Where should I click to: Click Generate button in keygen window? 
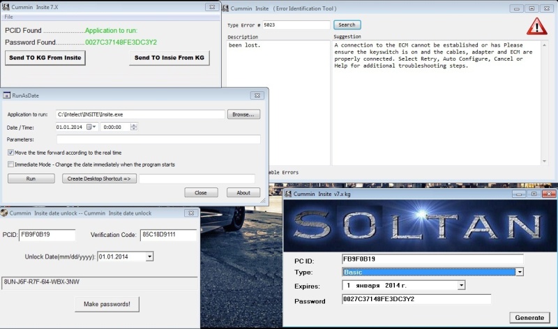point(529,318)
